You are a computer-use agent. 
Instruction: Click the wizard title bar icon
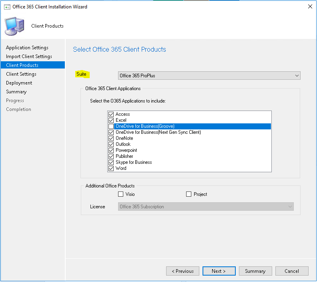click(x=7, y=7)
